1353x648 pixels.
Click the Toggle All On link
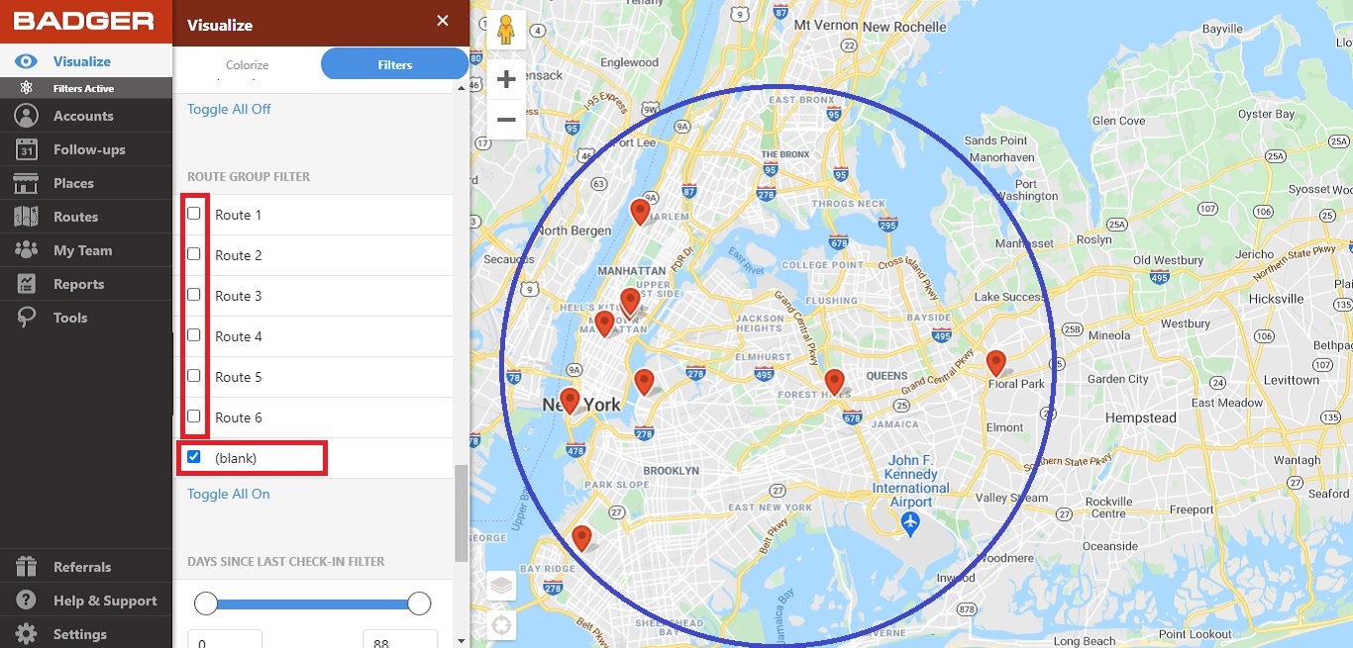point(229,494)
